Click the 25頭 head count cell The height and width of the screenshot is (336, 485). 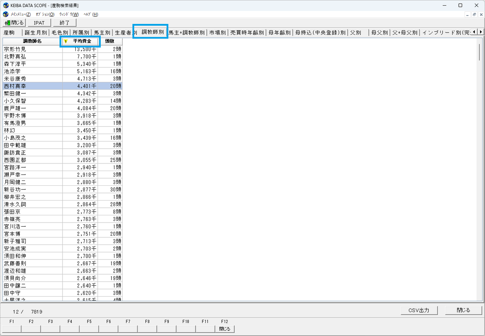(x=110, y=160)
